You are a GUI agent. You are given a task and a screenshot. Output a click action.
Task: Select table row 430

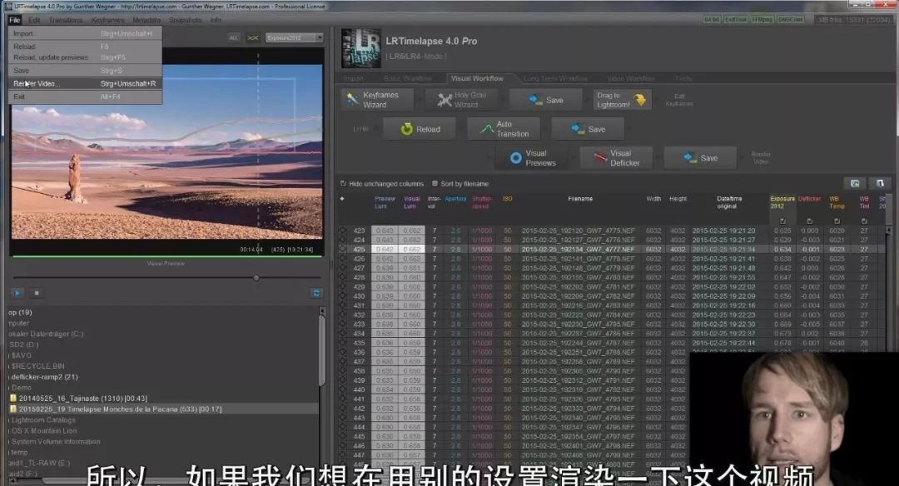(611, 296)
